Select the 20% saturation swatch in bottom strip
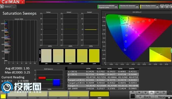 (17, 94)
